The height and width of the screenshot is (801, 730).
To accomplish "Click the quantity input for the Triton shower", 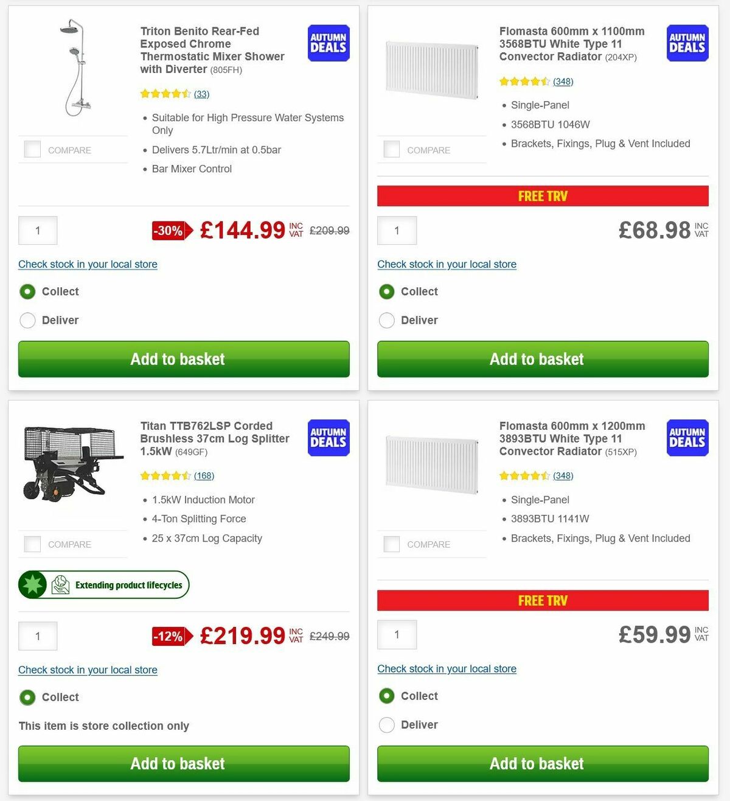I will [x=38, y=230].
